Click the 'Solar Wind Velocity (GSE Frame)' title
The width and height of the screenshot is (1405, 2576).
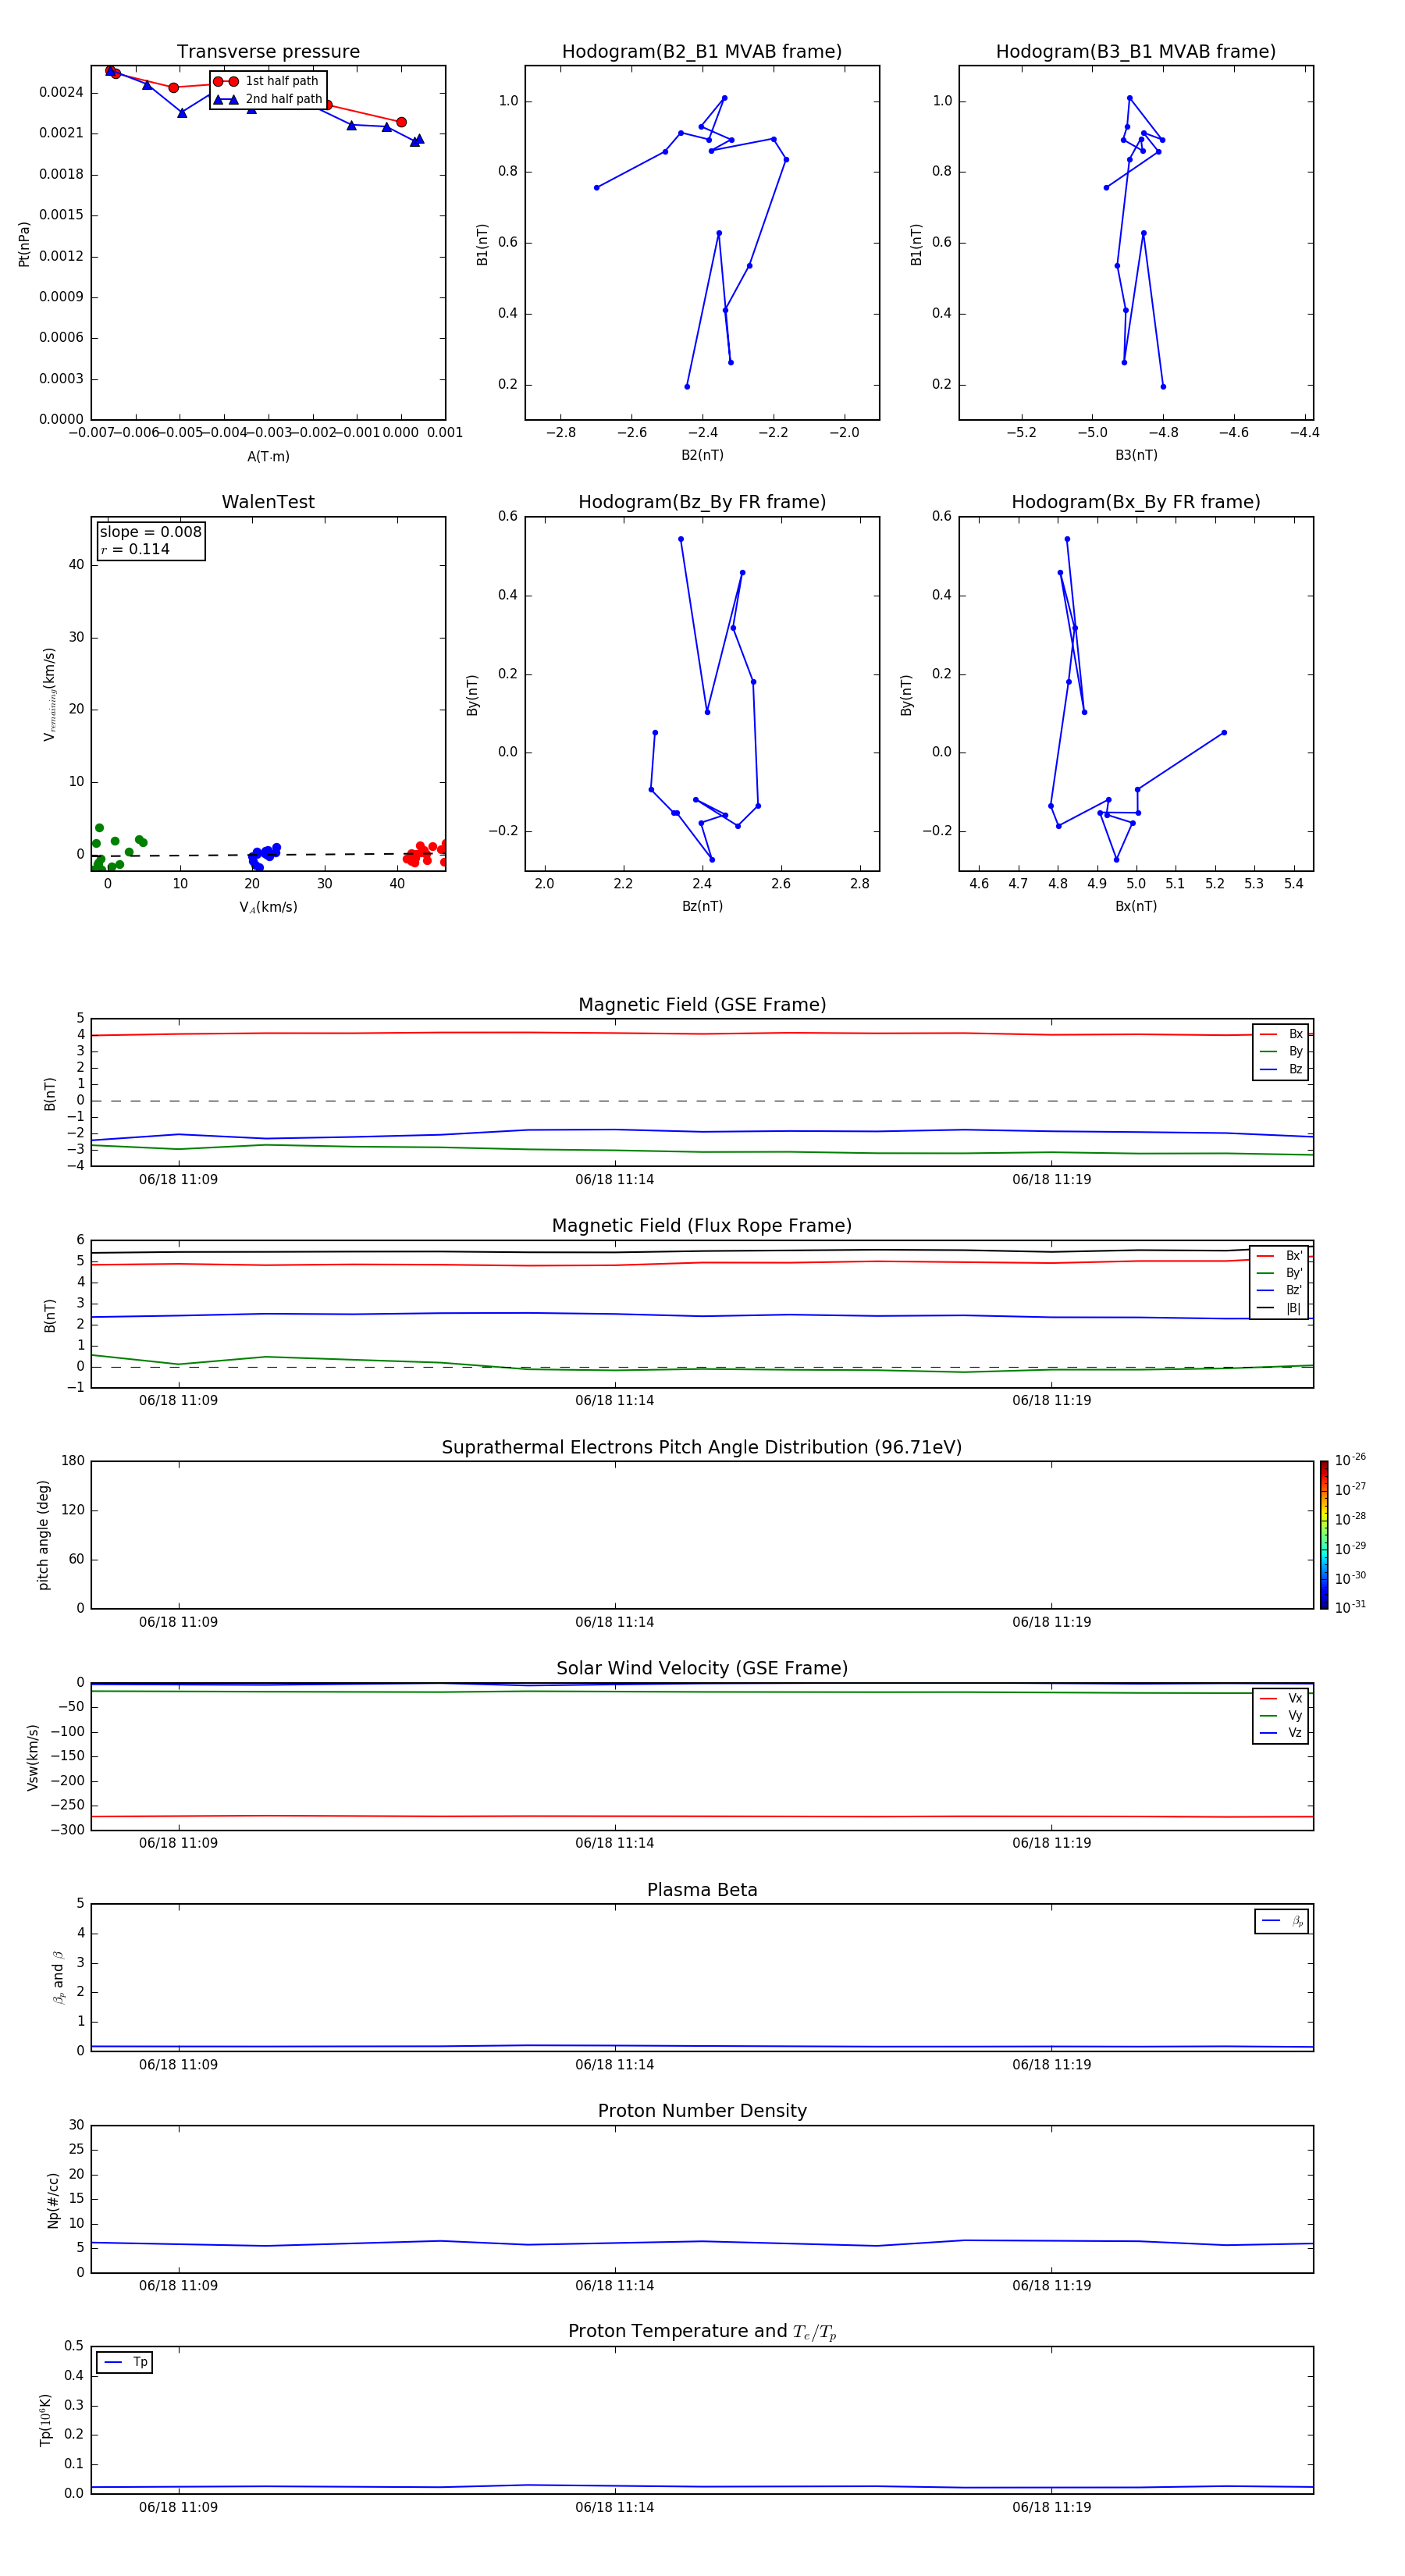[702, 1669]
